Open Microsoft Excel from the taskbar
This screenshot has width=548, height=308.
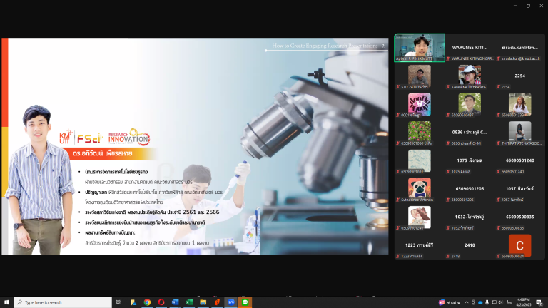(189, 302)
